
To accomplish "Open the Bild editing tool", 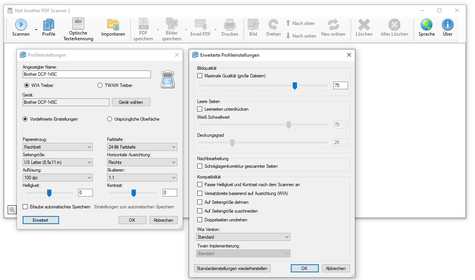I will tap(253, 25).
